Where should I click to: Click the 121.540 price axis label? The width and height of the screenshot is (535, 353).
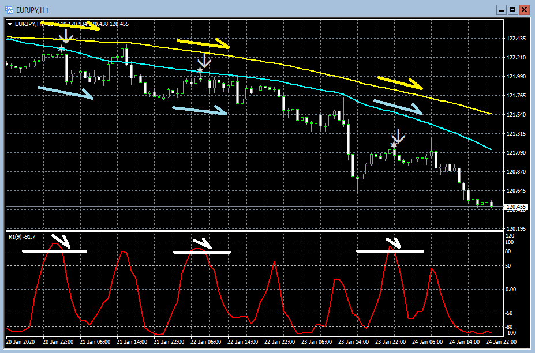(x=516, y=115)
